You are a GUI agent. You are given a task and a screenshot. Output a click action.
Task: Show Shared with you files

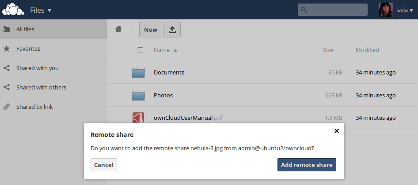click(x=37, y=68)
